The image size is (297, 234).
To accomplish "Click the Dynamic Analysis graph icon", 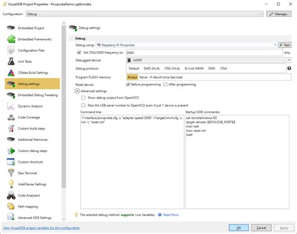I will point(11,106).
